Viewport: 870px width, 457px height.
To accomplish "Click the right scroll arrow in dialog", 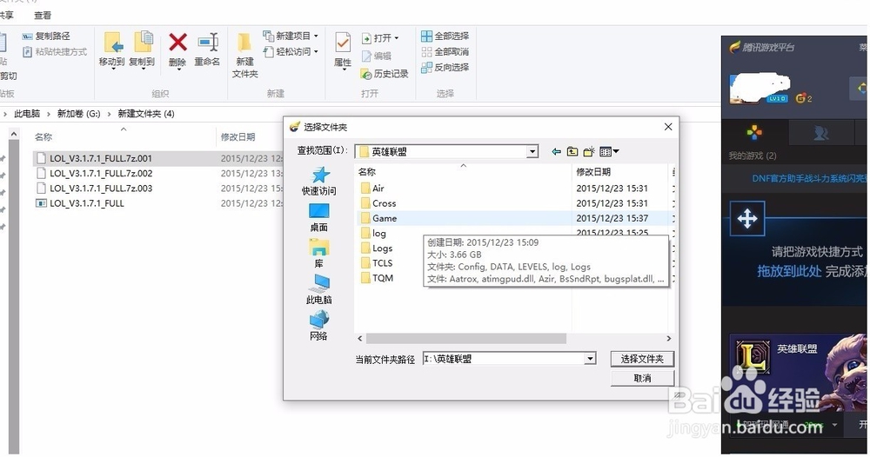I will 668,338.
